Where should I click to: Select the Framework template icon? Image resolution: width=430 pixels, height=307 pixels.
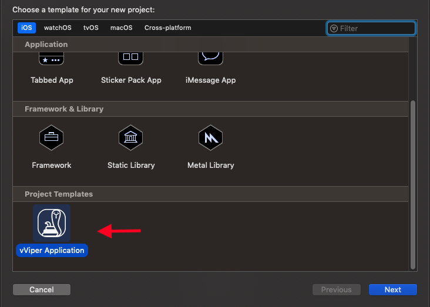point(52,139)
